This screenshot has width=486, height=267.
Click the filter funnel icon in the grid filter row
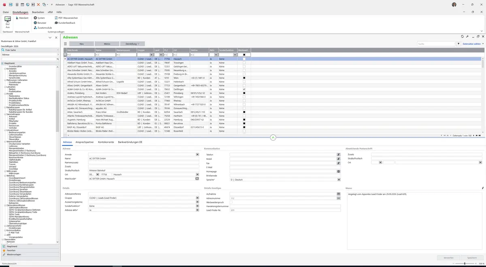(65, 55)
